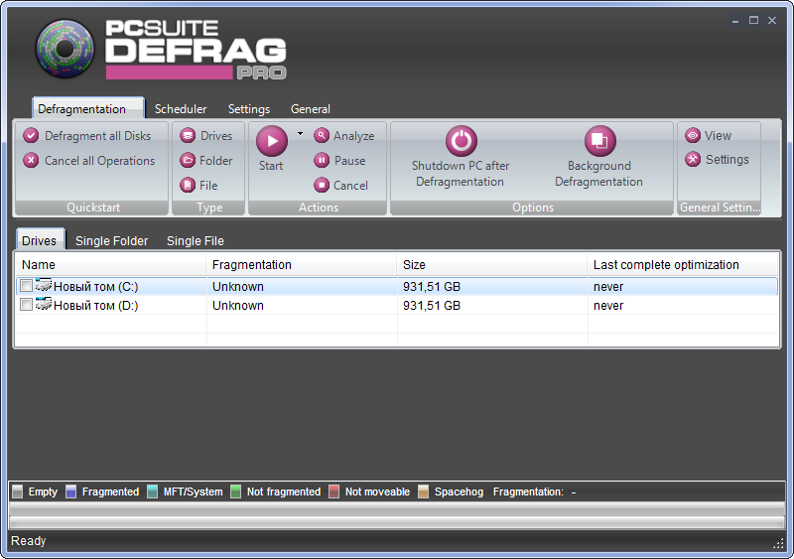Click the Analyze magnifier icon
794x559 pixels.
tap(322, 135)
